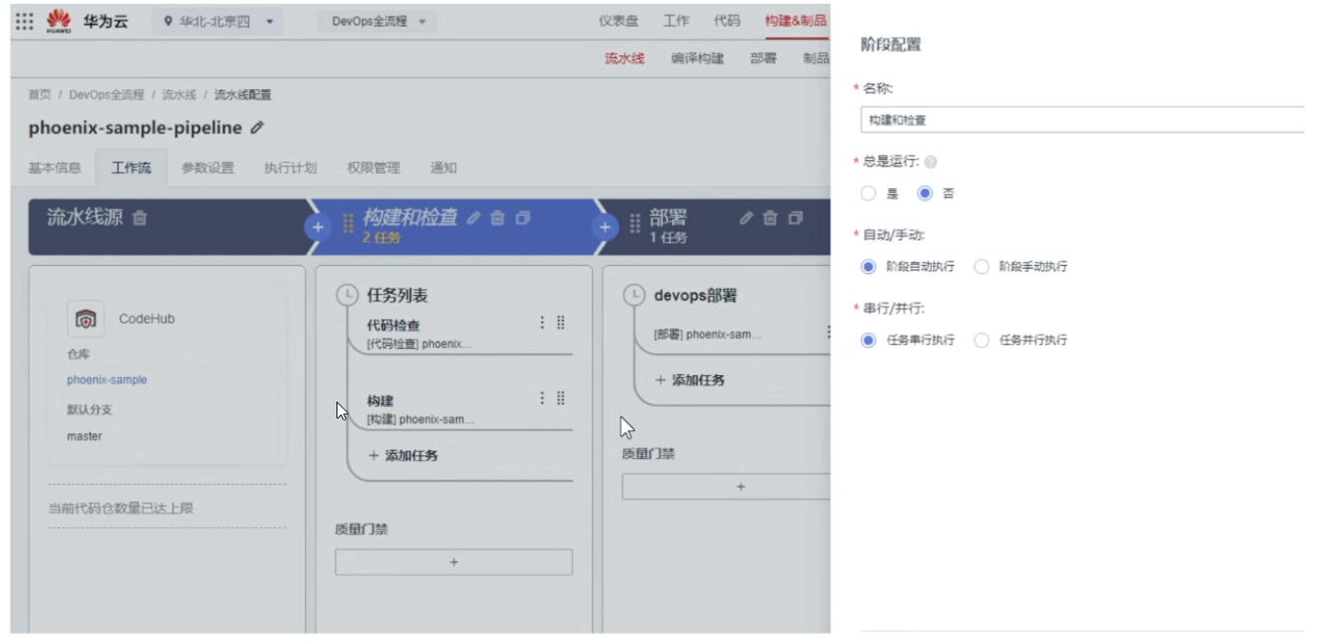This screenshot has height=644, width=1328.
Task: Select 是 for 总是运行
Action: 869,194
